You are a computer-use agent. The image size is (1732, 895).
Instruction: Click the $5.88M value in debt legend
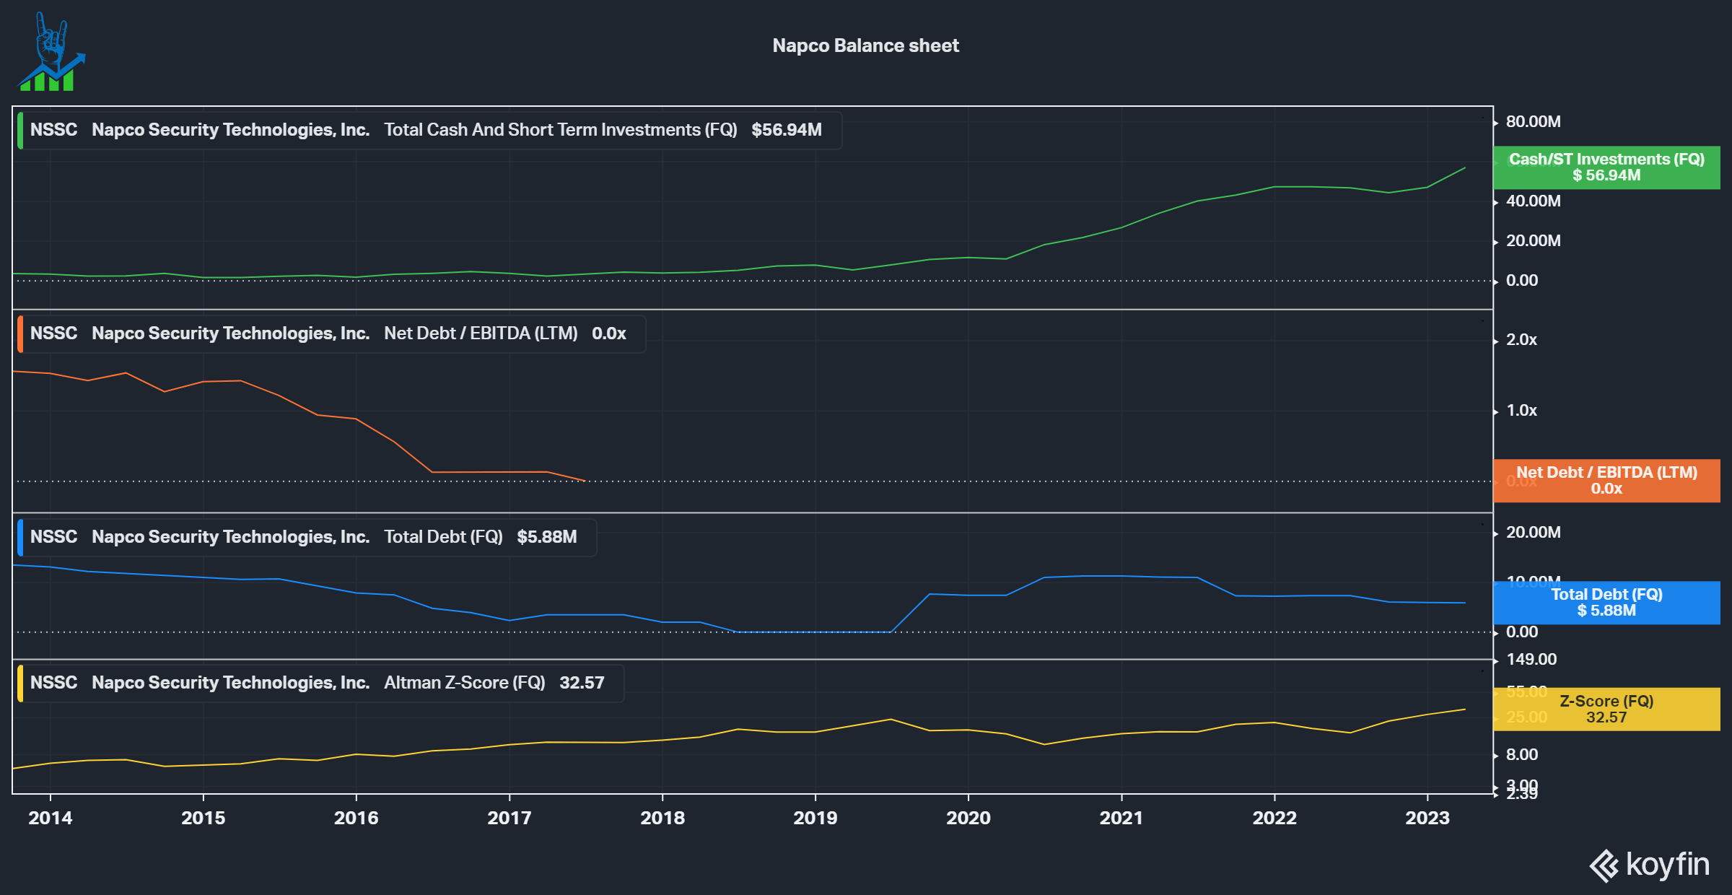click(547, 537)
